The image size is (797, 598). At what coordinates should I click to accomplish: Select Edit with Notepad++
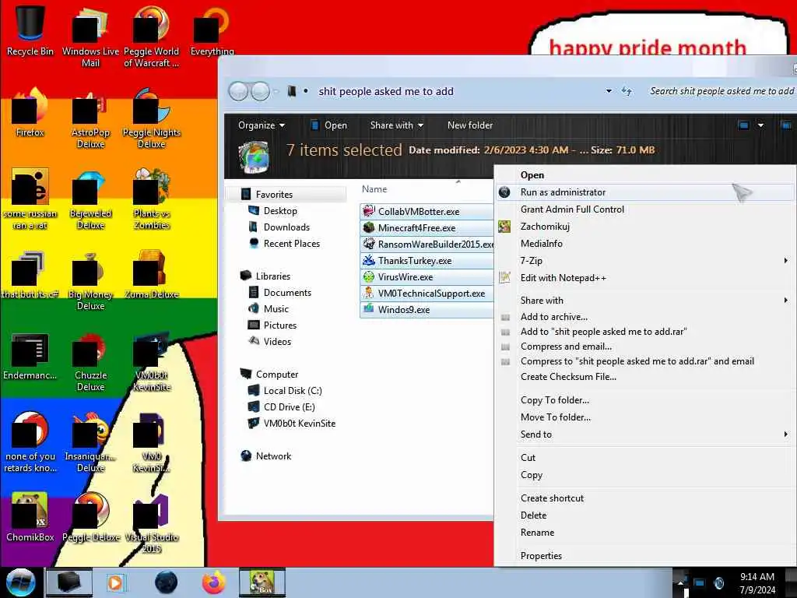(645, 278)
